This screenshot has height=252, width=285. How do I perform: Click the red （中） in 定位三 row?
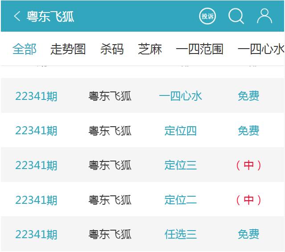[x=248, y=165]
